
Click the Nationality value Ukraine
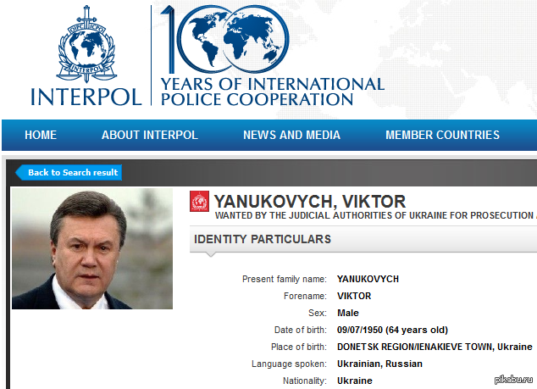pyautogui.click(x=354, y=381)
